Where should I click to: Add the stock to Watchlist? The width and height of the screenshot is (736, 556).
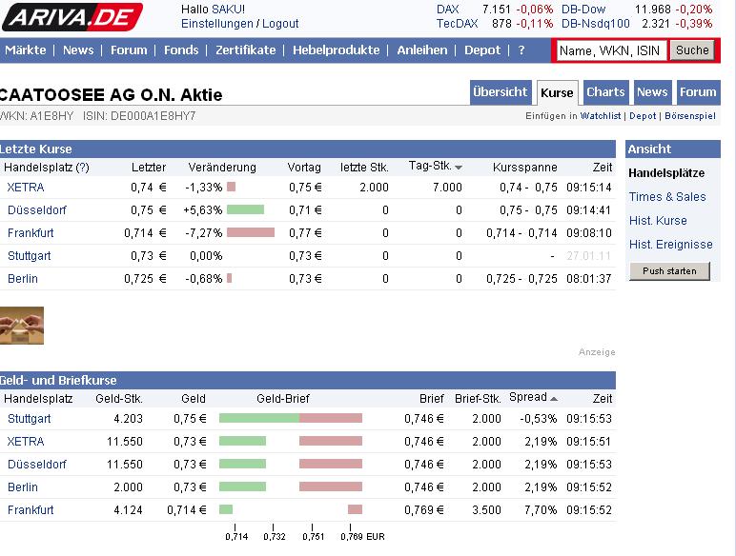(601, 116)
